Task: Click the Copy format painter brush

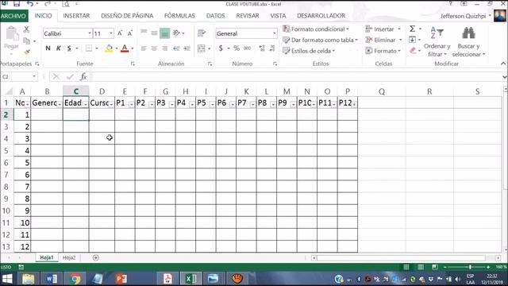Action: point(27,52)
